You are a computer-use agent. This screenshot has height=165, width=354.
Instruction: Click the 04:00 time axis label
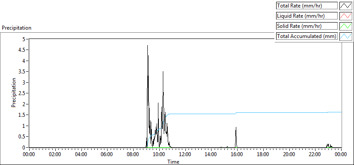81,154
